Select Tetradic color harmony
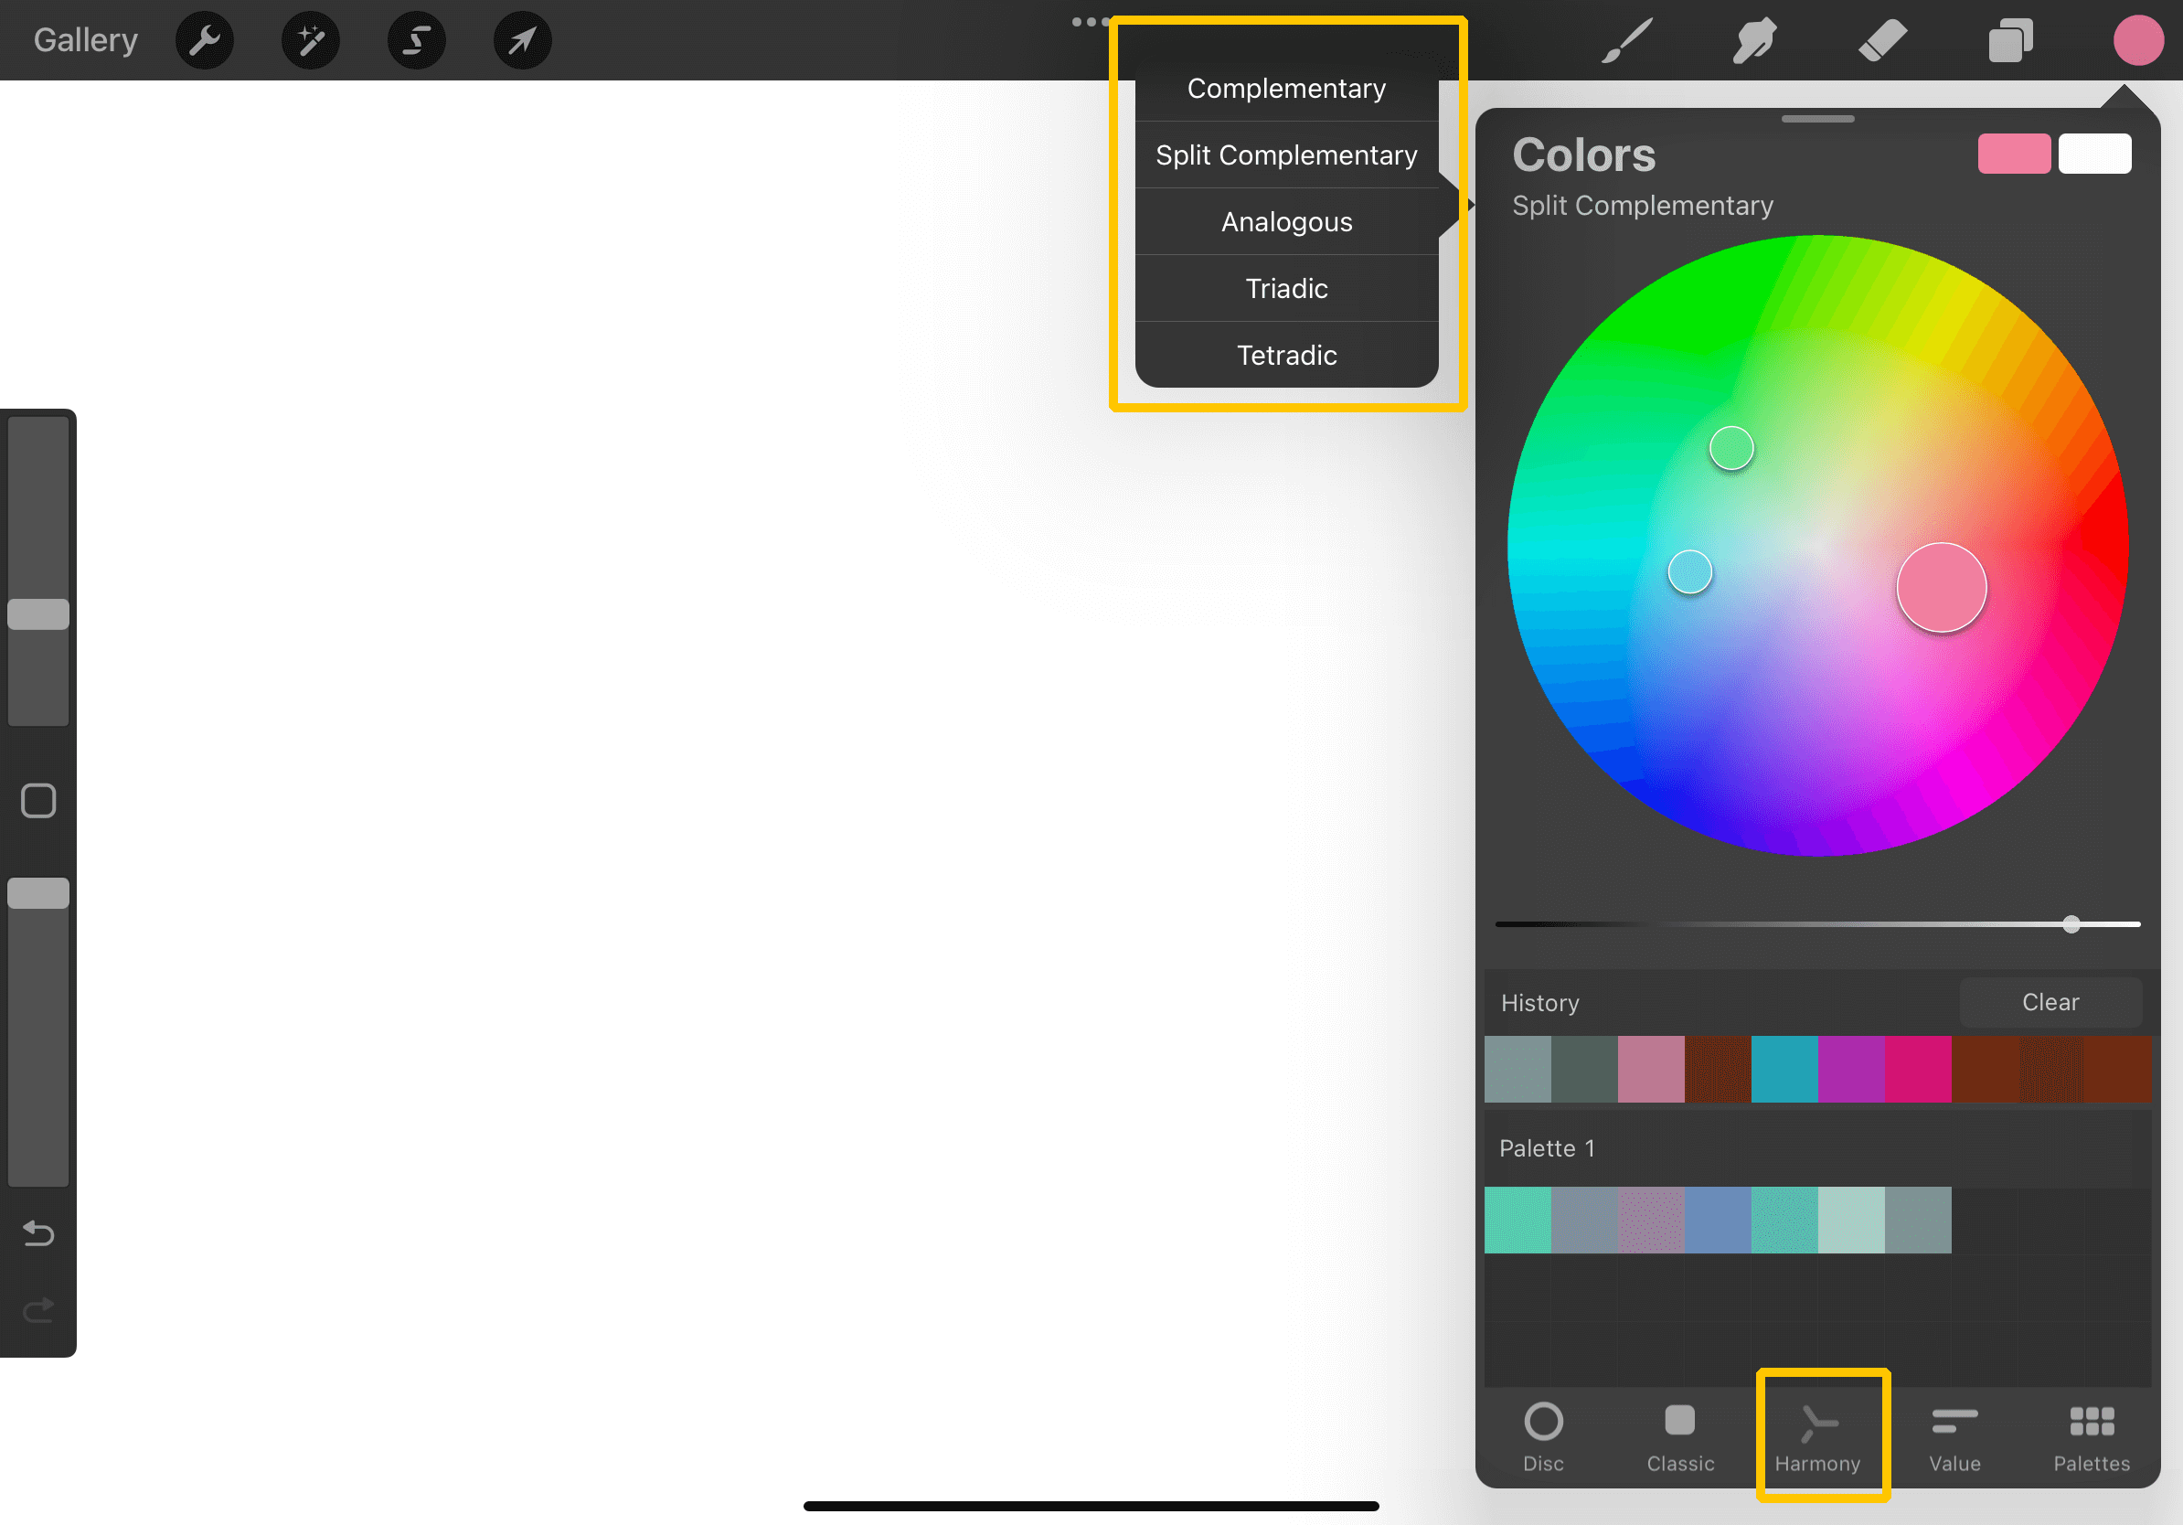Image resolution: width=2183 pixels, height=1525 pixels. tap(1286, 355)
